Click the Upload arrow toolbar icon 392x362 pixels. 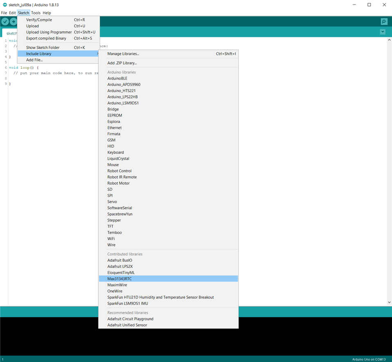[x=14, y=22]
